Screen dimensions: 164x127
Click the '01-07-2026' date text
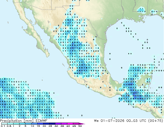(113, 121)
